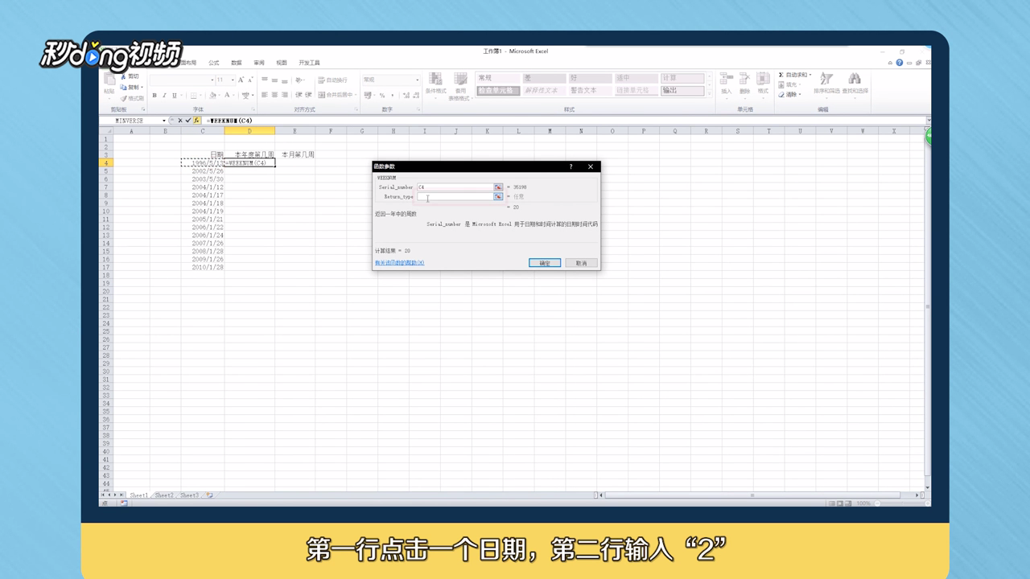Screen dimensions: 1030x579
Task: Open the 视图 (View) ribbon tab
Action: 281,63
